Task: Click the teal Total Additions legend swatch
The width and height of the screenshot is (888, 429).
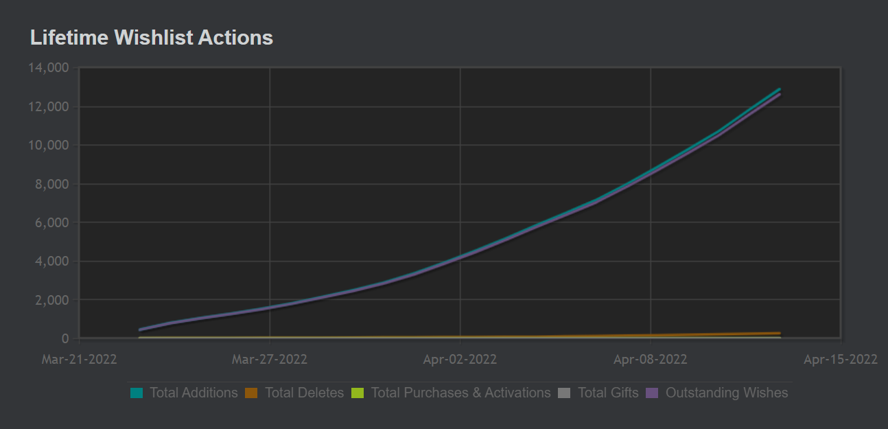Action: click(x=136, y=393)
